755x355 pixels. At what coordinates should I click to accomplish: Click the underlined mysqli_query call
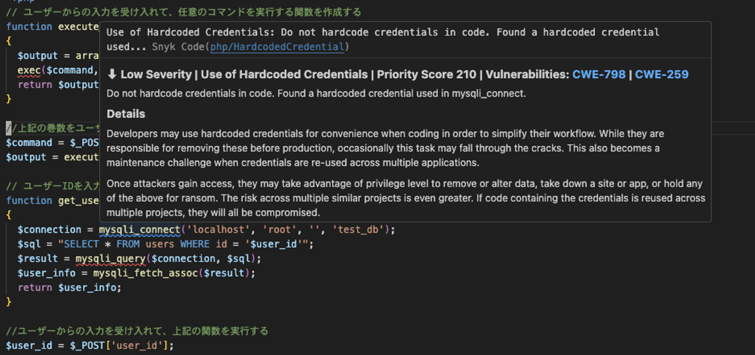(110, 259)
